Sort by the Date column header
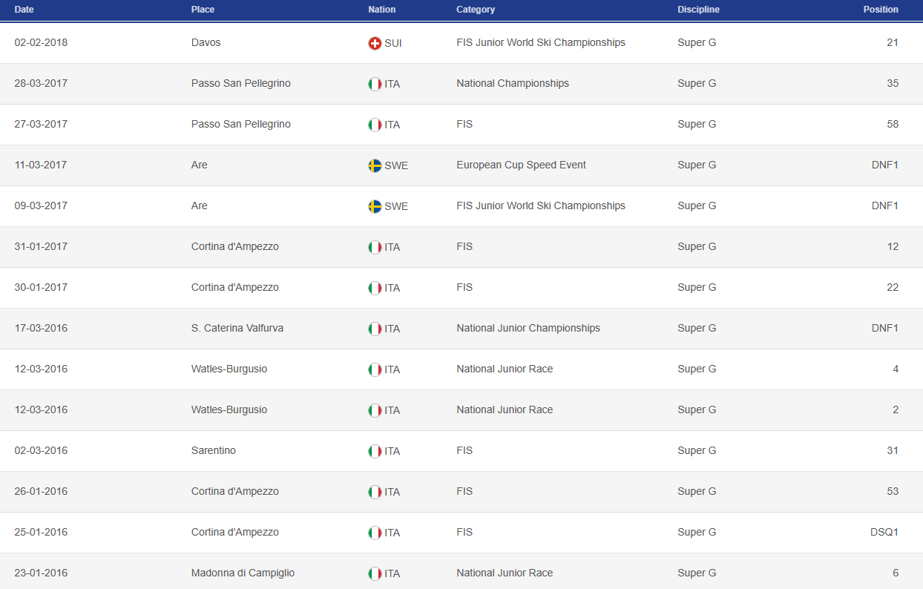This screenshot has width=923, height=589. pos(24,10)
